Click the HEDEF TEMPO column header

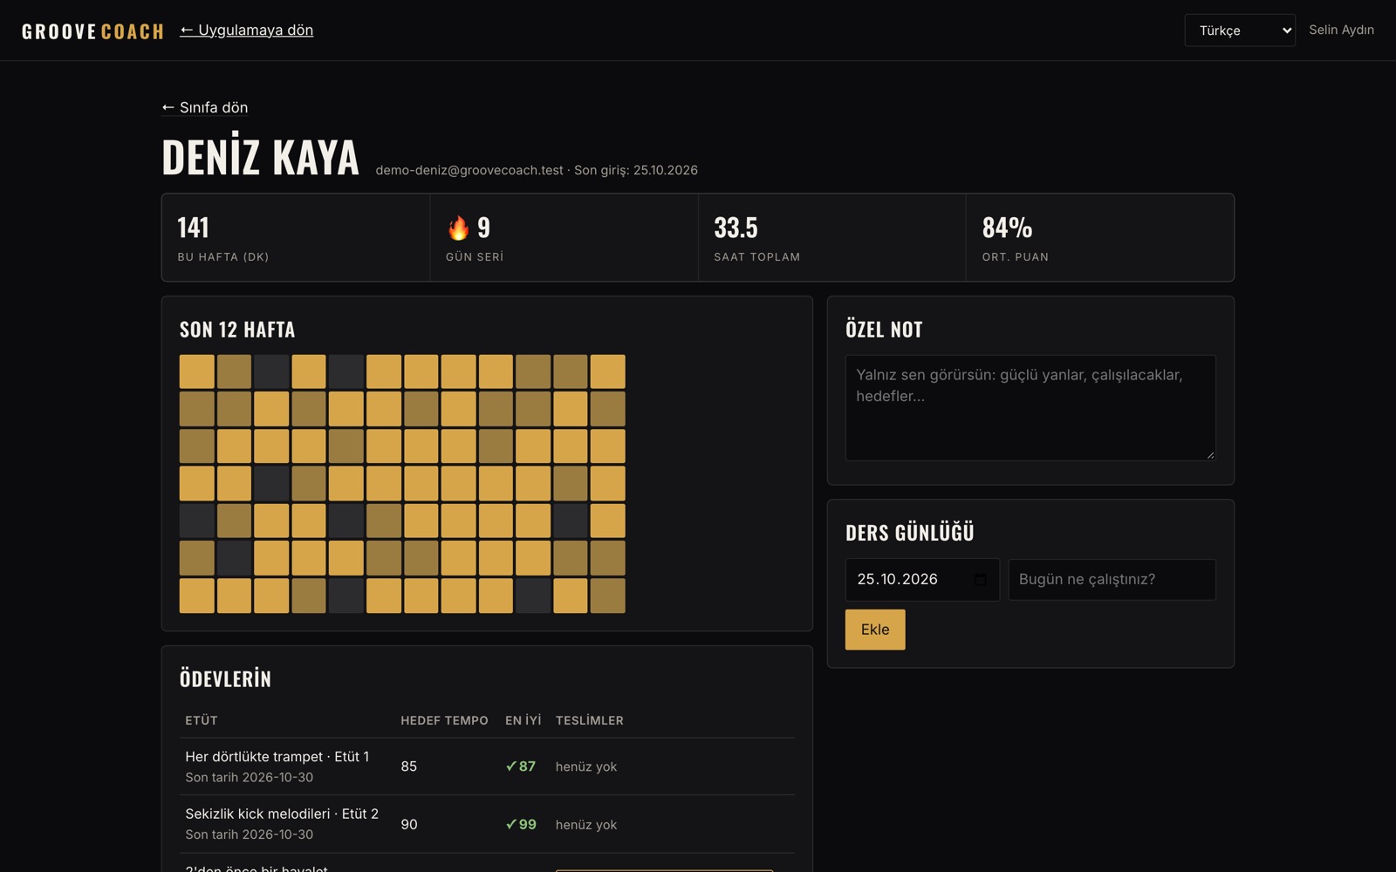point(444,720)
